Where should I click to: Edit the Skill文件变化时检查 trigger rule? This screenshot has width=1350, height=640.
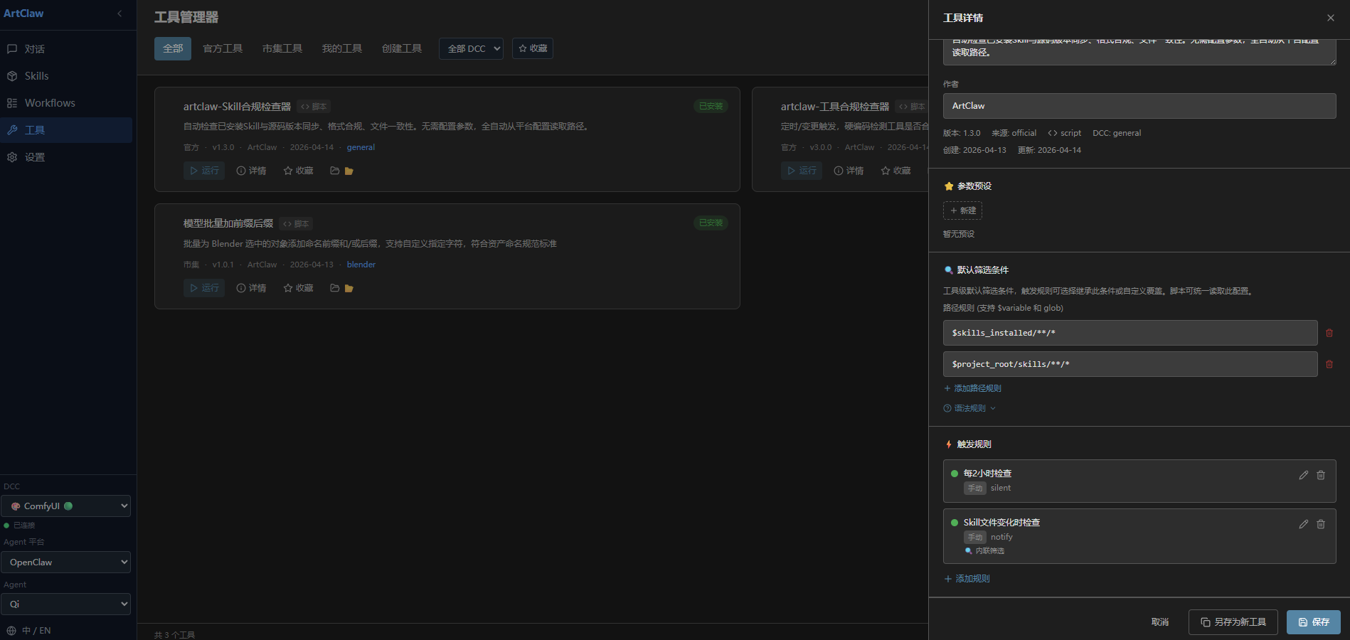click(1303, 524)
